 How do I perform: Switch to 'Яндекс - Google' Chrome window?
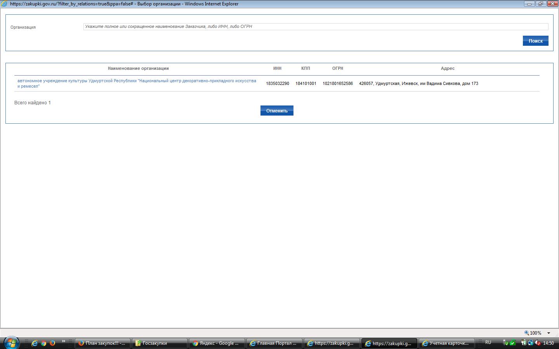click(x=216, y=343)
